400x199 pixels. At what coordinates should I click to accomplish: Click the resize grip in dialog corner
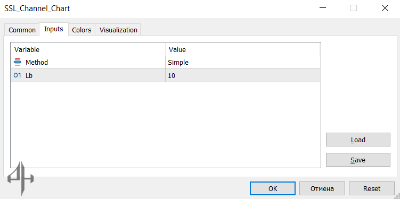click(x=397, y=196)
